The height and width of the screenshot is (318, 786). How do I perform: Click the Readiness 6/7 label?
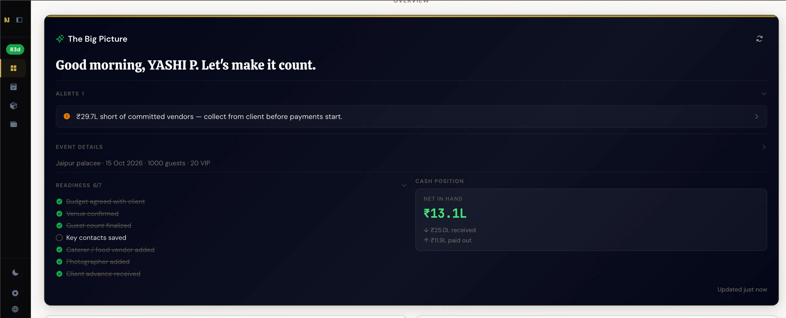pos(78,185)
